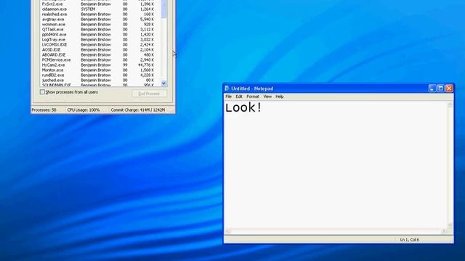
Task: Click the Ln 1, Col 6 status text
Action: [x=410, y=240]
